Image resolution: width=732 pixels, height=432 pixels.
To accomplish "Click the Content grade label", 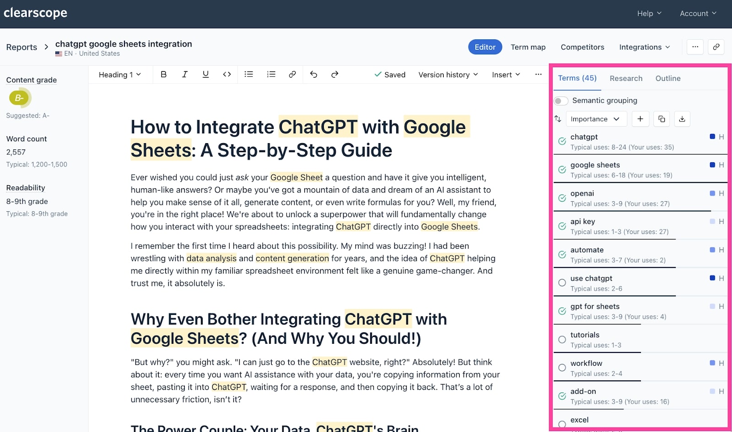I will [32, 80].
